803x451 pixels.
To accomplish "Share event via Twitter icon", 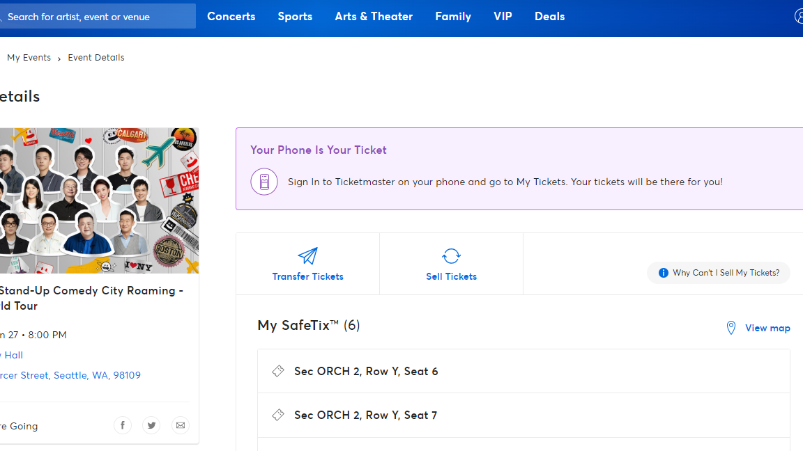I will pyautogui.click(x=151, y=425).
